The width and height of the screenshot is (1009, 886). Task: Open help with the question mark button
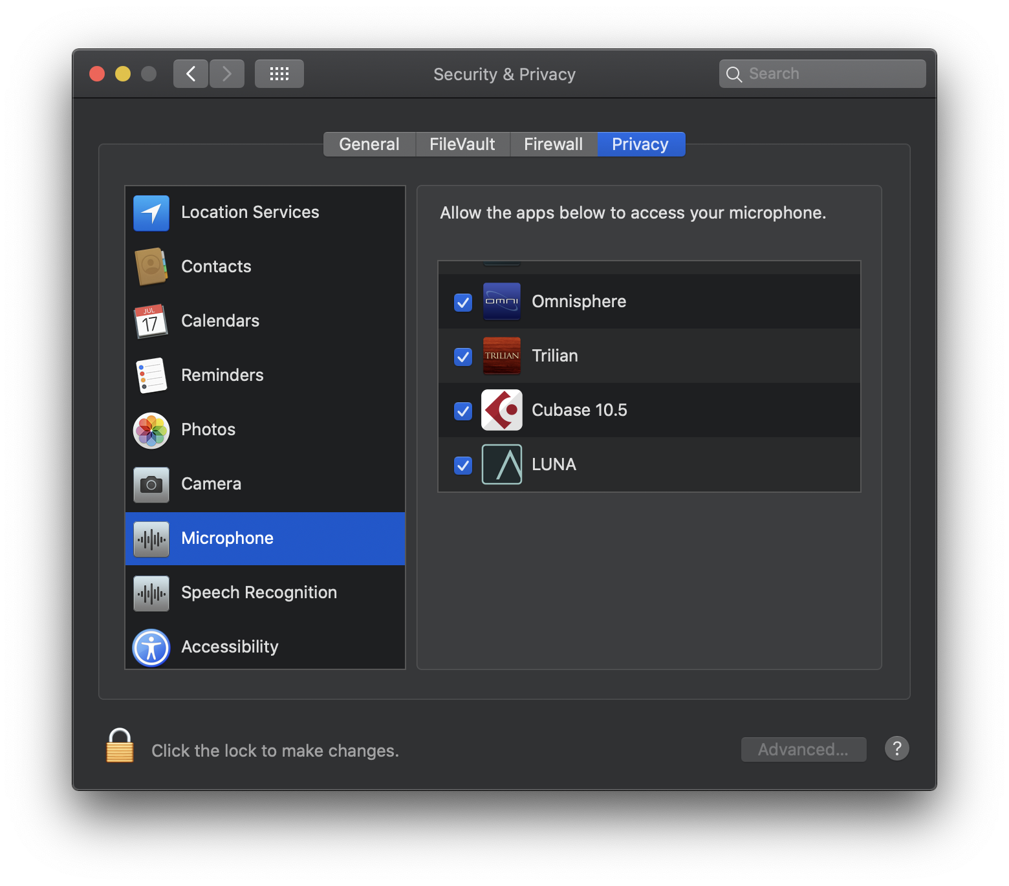pos(897,748)
